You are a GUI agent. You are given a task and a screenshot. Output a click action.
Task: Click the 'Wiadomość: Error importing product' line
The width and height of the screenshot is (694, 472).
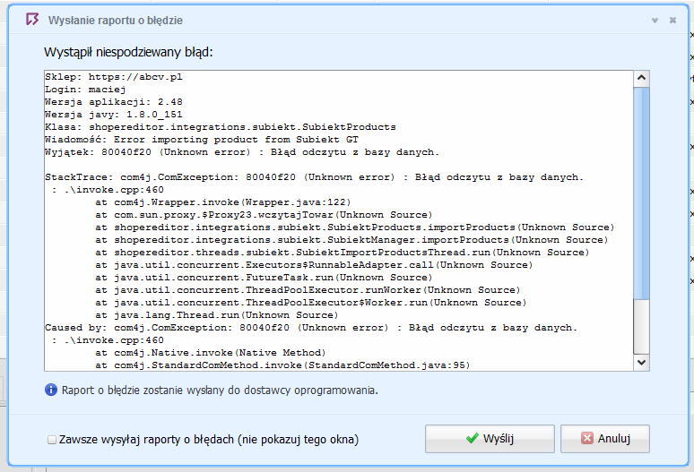(202, 140)
